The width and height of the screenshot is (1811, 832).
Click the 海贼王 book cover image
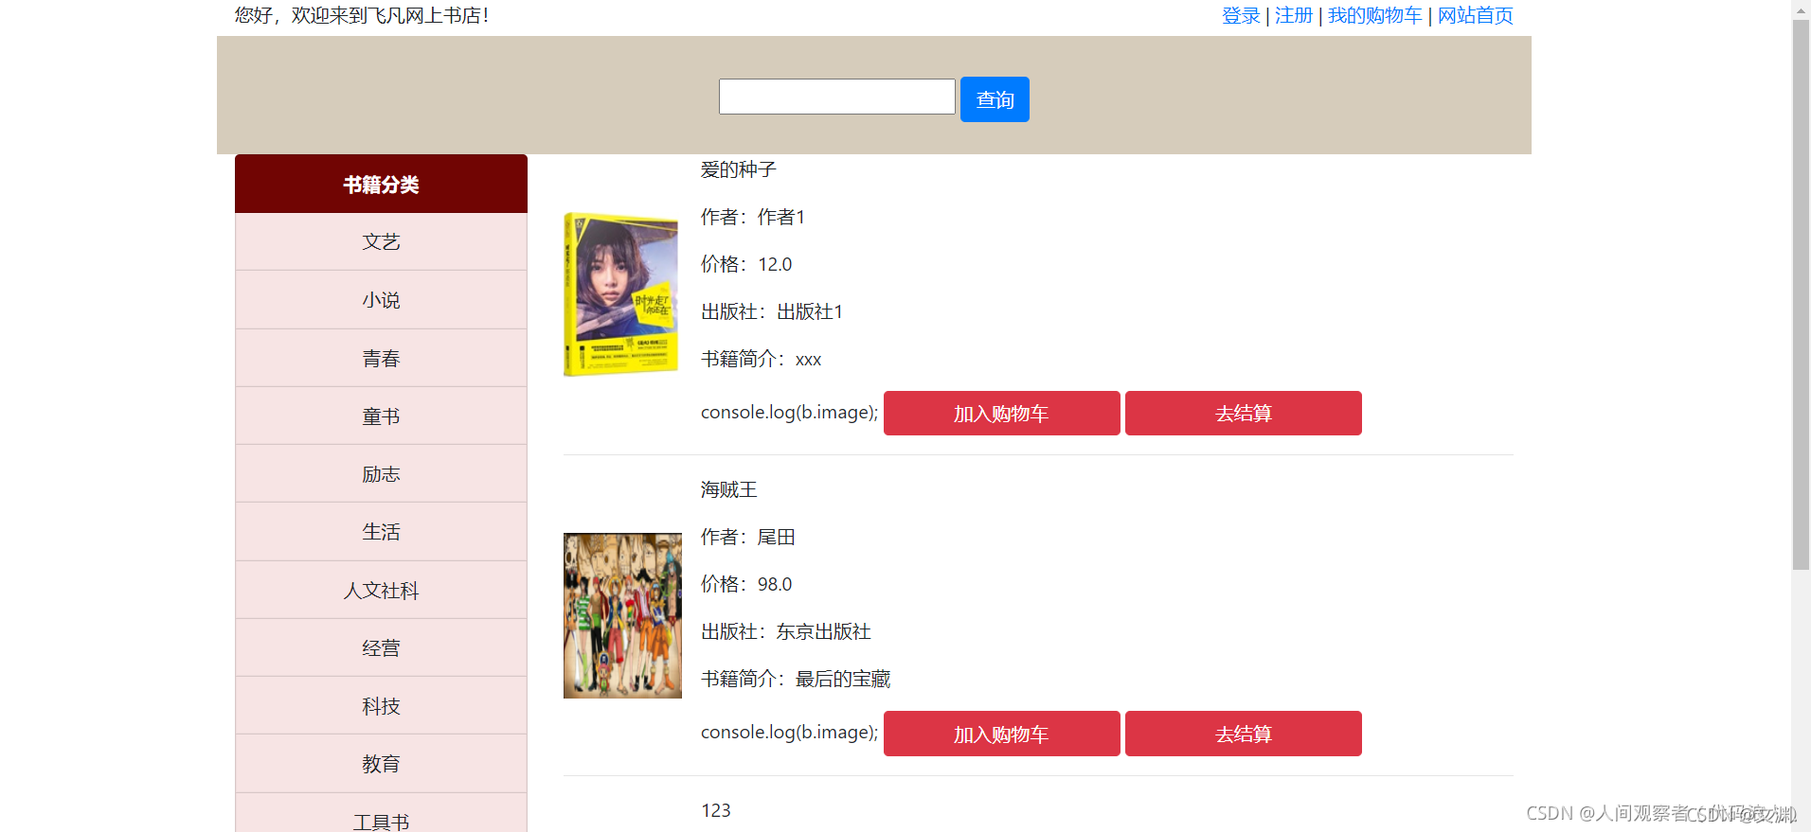click(622, 615)
